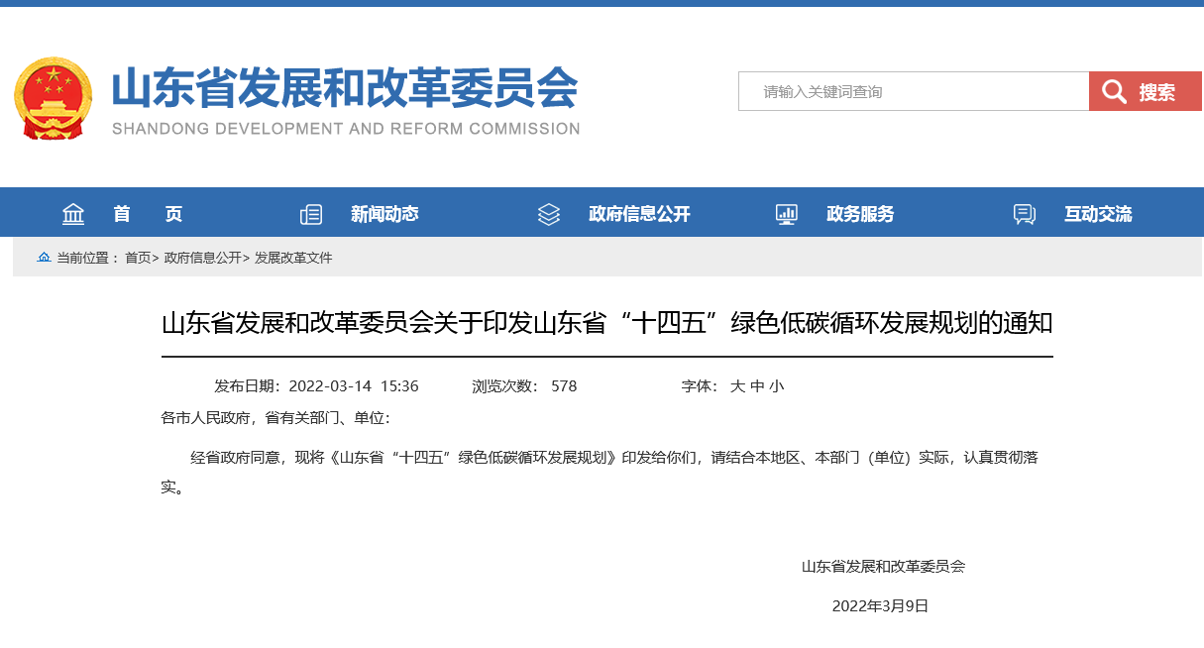
Task: Click the monitor chart icon beside 政务服务
Action: (x=787, y=214)
